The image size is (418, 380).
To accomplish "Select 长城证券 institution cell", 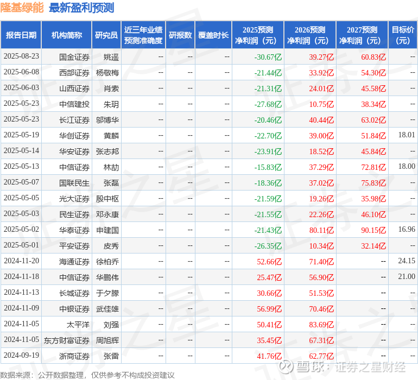I will click(x=74, y=293).
